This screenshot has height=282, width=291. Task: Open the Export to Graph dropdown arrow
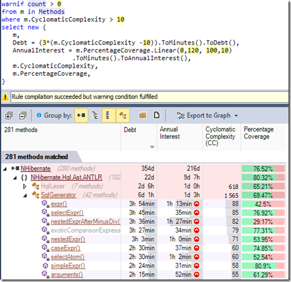236,115
